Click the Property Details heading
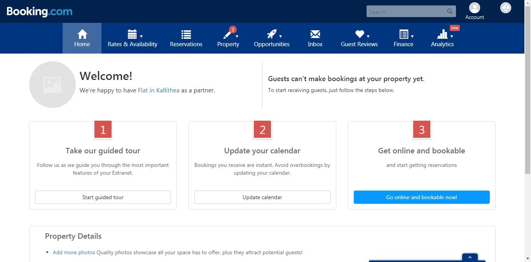This screenshot has height=262, width=531. coord(73,236)
